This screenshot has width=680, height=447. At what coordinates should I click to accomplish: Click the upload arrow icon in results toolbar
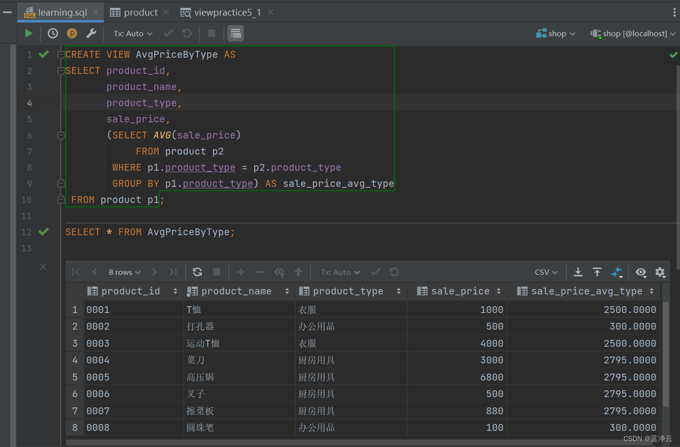597,272
